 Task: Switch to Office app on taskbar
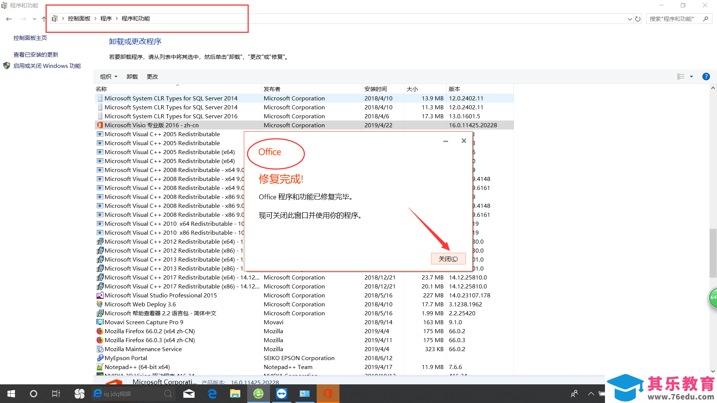tap(328, 394)
